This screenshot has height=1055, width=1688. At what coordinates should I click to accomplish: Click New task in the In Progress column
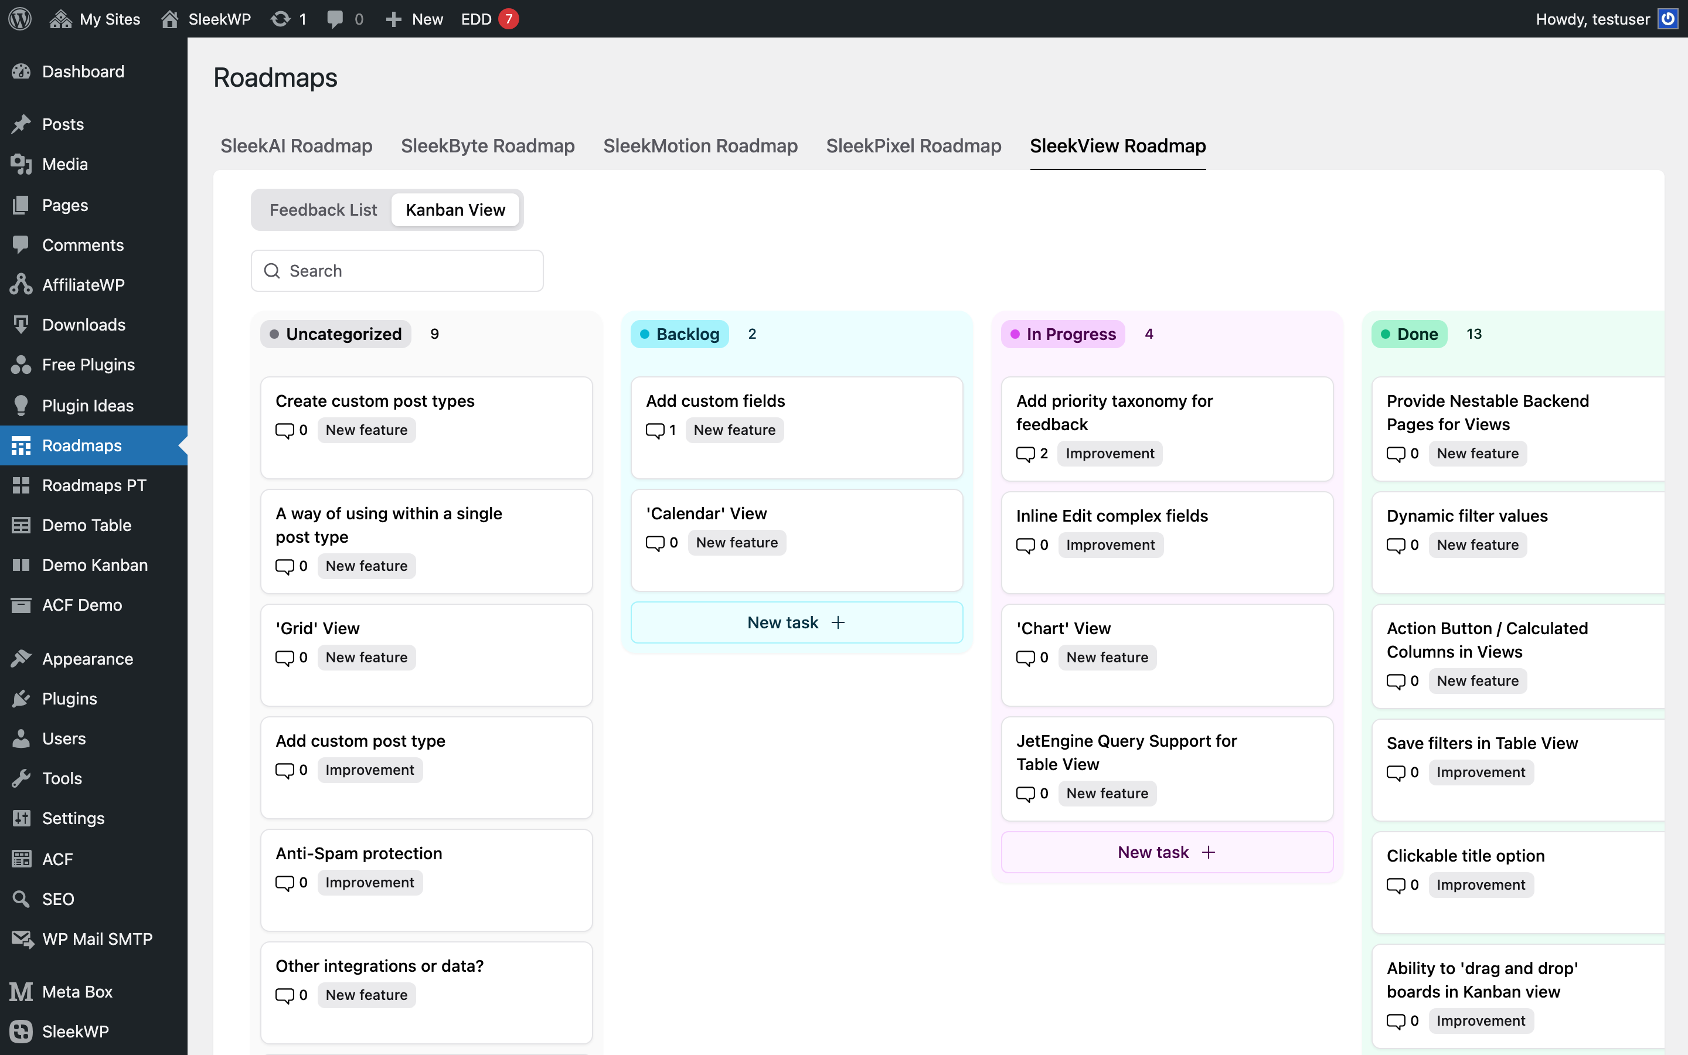(x=1166, y=852)
